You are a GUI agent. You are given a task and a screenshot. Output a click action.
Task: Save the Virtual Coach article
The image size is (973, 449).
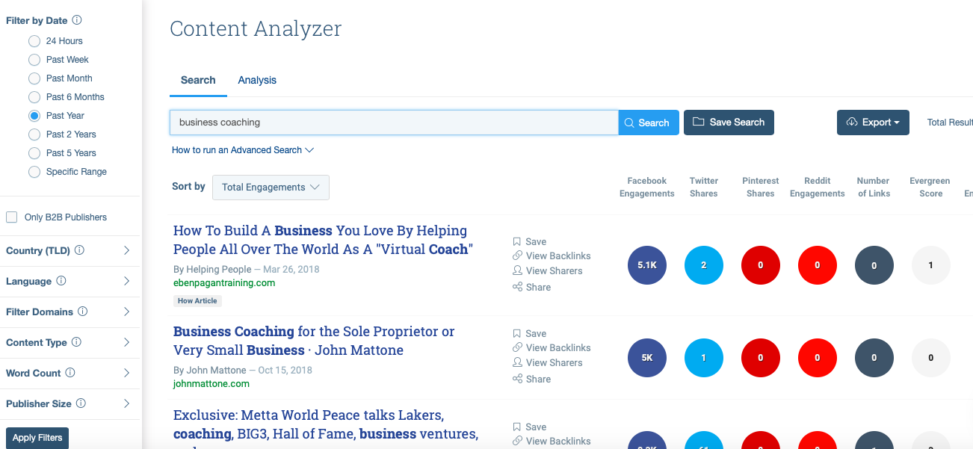pos(530,241)
